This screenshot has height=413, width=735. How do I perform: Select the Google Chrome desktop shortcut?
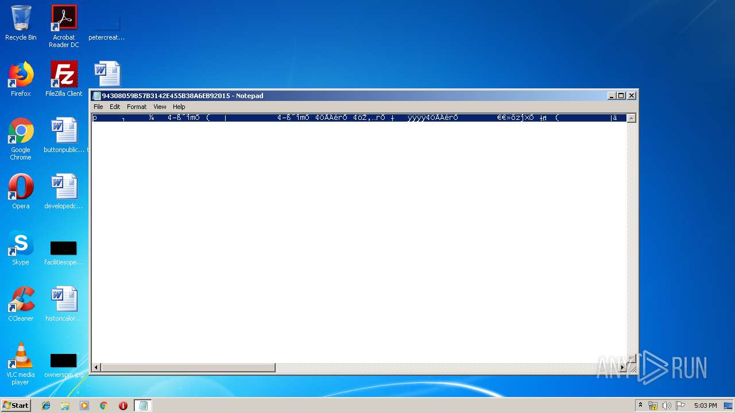point(21,139)
